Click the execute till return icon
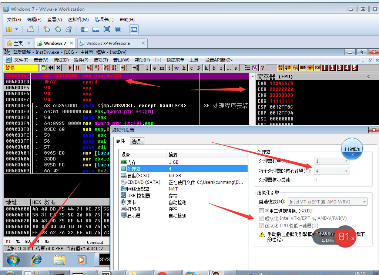The width and height of the screenshot is (379, 275). click(123, 68)
